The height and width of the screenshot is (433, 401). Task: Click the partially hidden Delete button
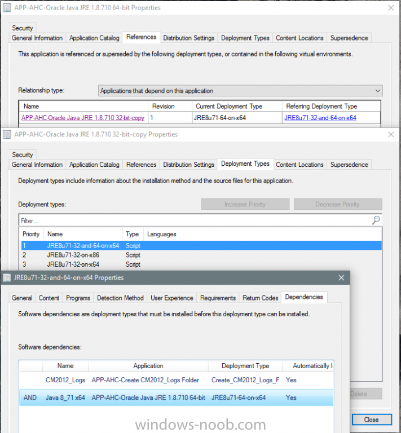366,394
